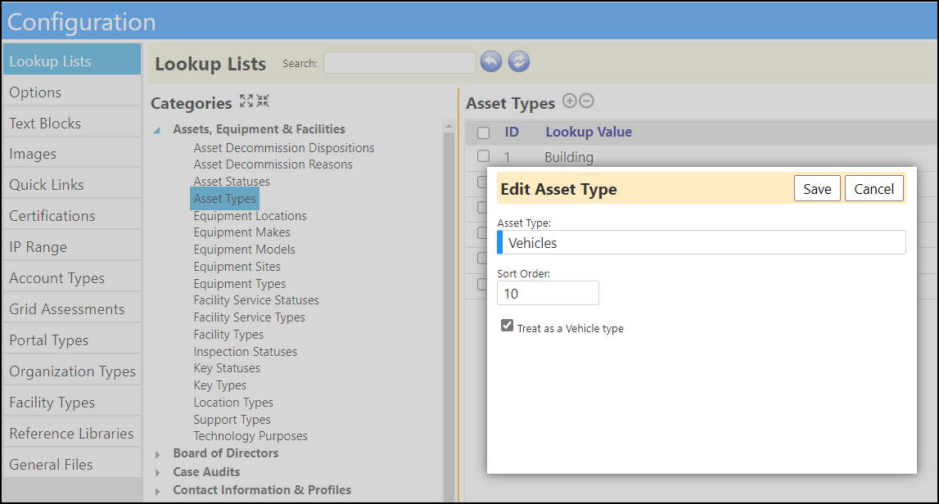Collapse Assets, Equipment & Facilities category
939x504 pixels.
(x=157, y=130)
